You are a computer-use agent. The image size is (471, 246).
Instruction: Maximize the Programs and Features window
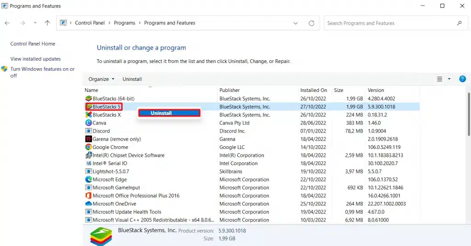pyautogui.click(x=442, y=6)
